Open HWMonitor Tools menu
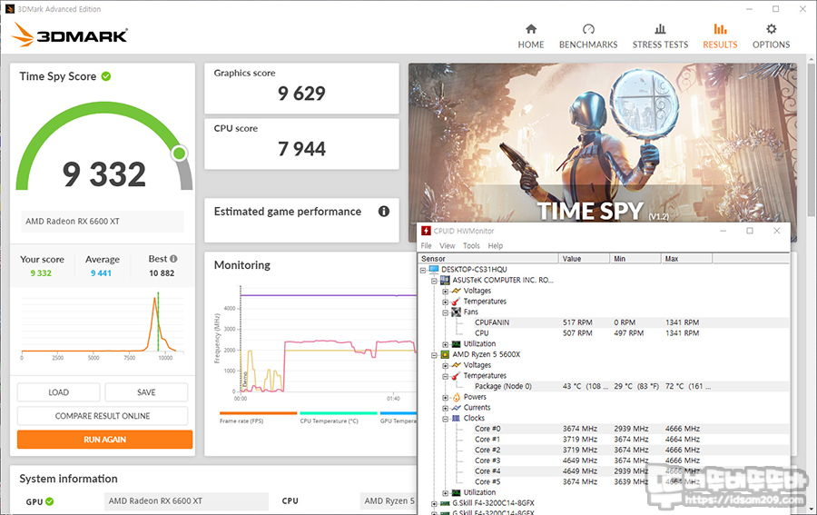Image resolution: width=817 pixels, height=515 pixels. 471,245
